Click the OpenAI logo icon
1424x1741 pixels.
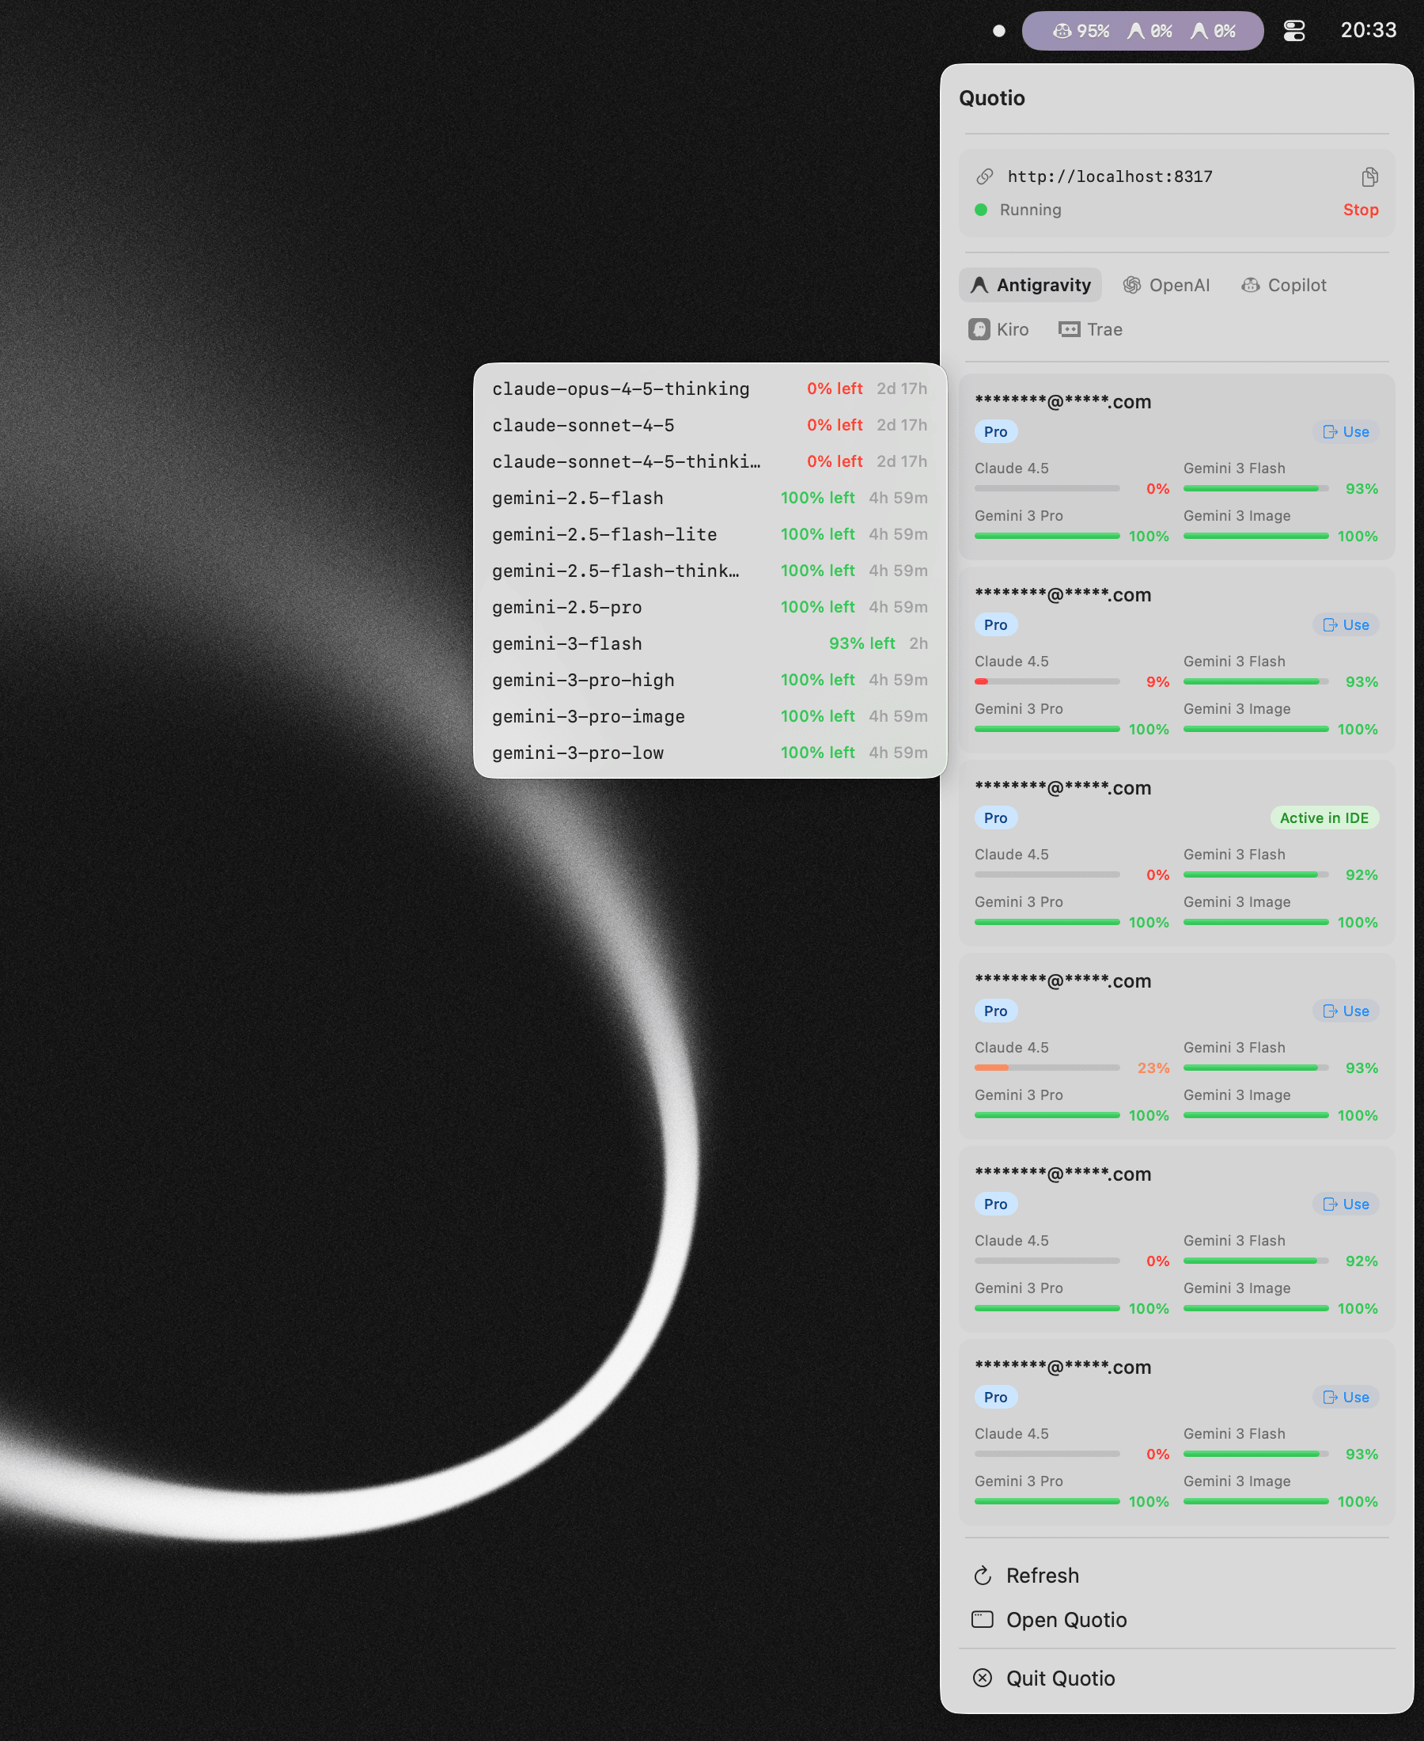pos(1132,285)
